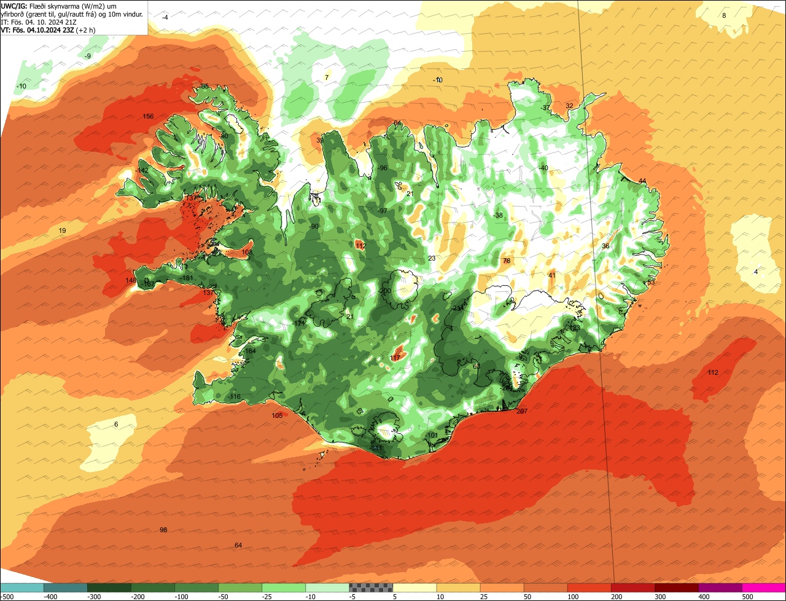Click the map value -142

142,170
